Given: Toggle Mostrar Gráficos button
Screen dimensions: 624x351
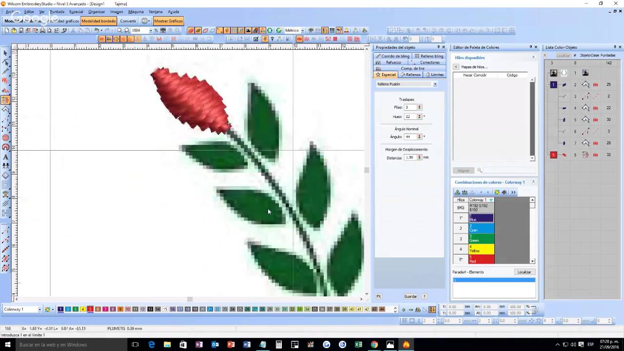Looking at the screenshot, I should pos(168,21).
